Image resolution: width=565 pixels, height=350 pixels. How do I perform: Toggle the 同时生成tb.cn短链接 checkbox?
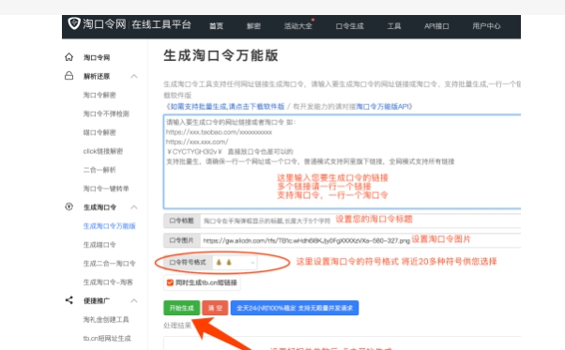[x=170, y=282]
